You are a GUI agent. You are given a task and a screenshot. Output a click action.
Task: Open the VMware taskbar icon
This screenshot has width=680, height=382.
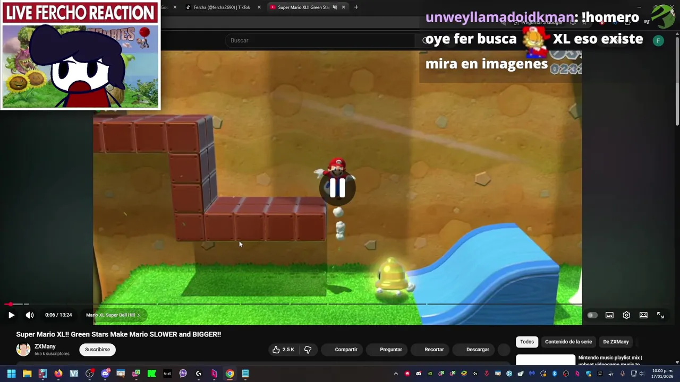[x=74, y=374]
